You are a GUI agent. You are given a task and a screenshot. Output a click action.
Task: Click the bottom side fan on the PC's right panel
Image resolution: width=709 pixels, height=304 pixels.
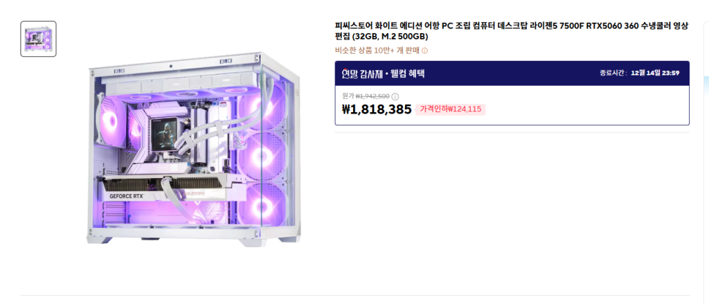click(261, 205)
